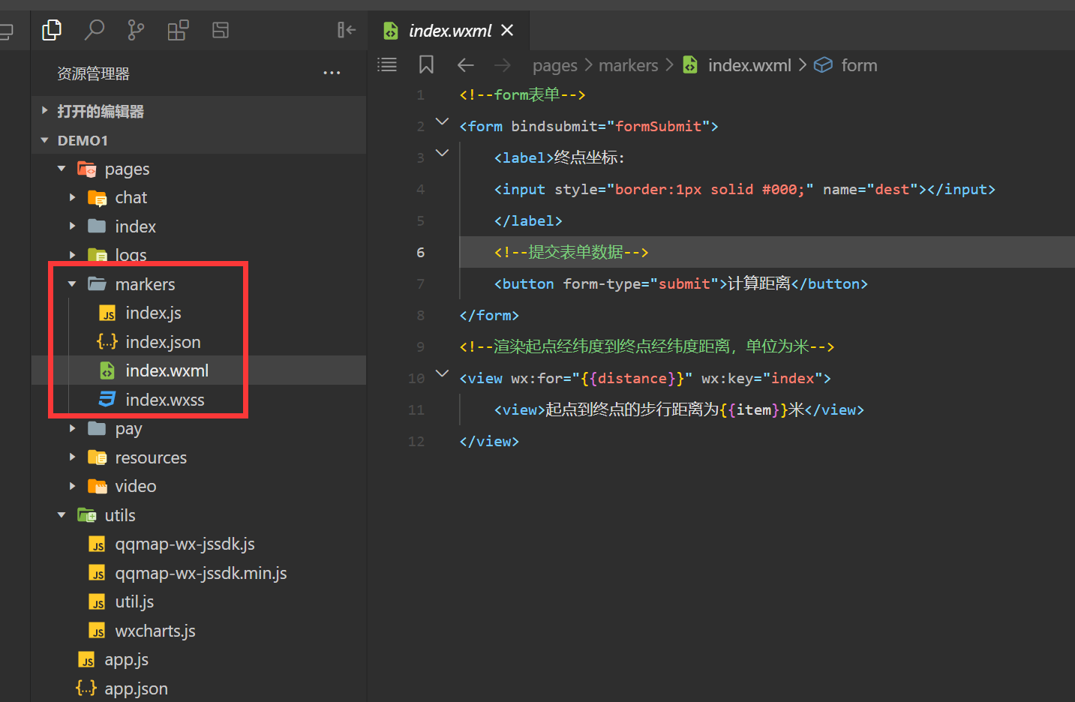Select index.wxml in the file tree

[x=199, y=370]
